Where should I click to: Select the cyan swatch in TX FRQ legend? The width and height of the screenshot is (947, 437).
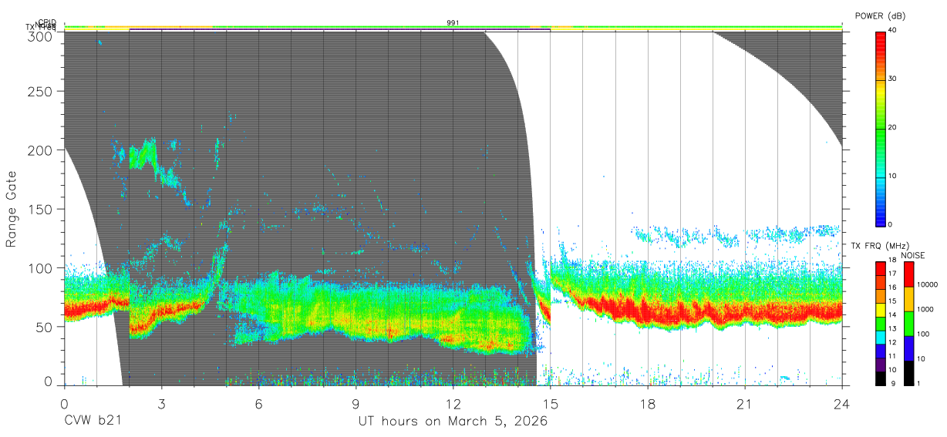(x=881, y=338)
